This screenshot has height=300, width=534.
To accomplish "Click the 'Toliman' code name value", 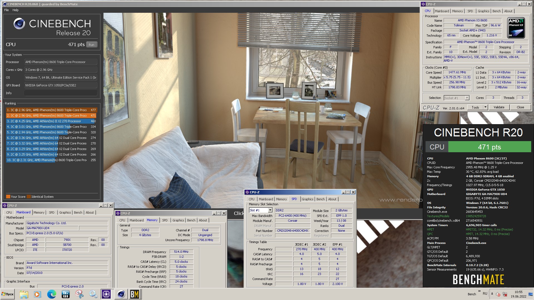I will [x=459, y=25].
